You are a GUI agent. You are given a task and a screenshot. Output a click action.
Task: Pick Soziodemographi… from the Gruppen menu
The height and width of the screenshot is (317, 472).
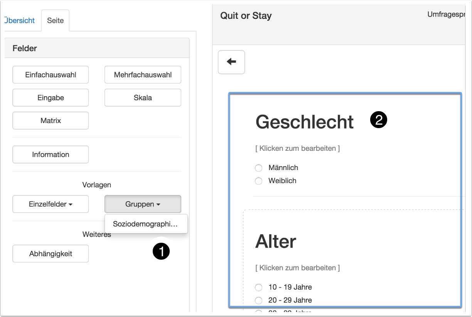145,224
